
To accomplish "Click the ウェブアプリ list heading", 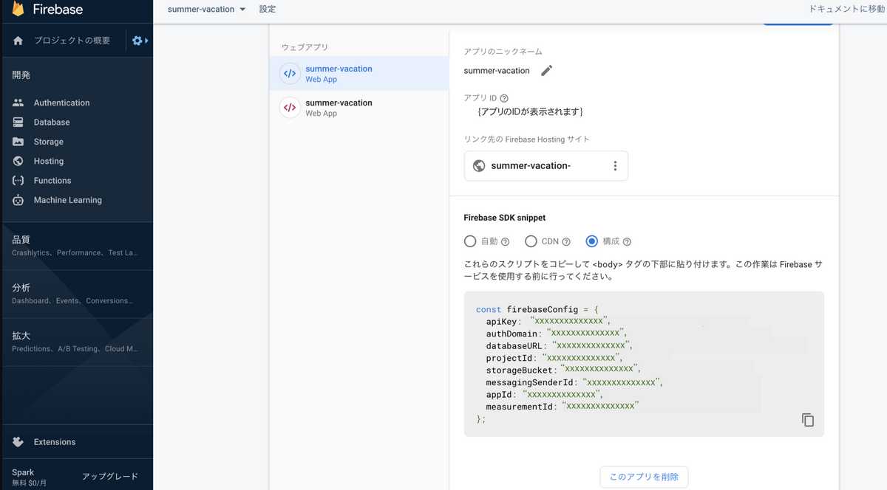I will click(x=305, y=47).
